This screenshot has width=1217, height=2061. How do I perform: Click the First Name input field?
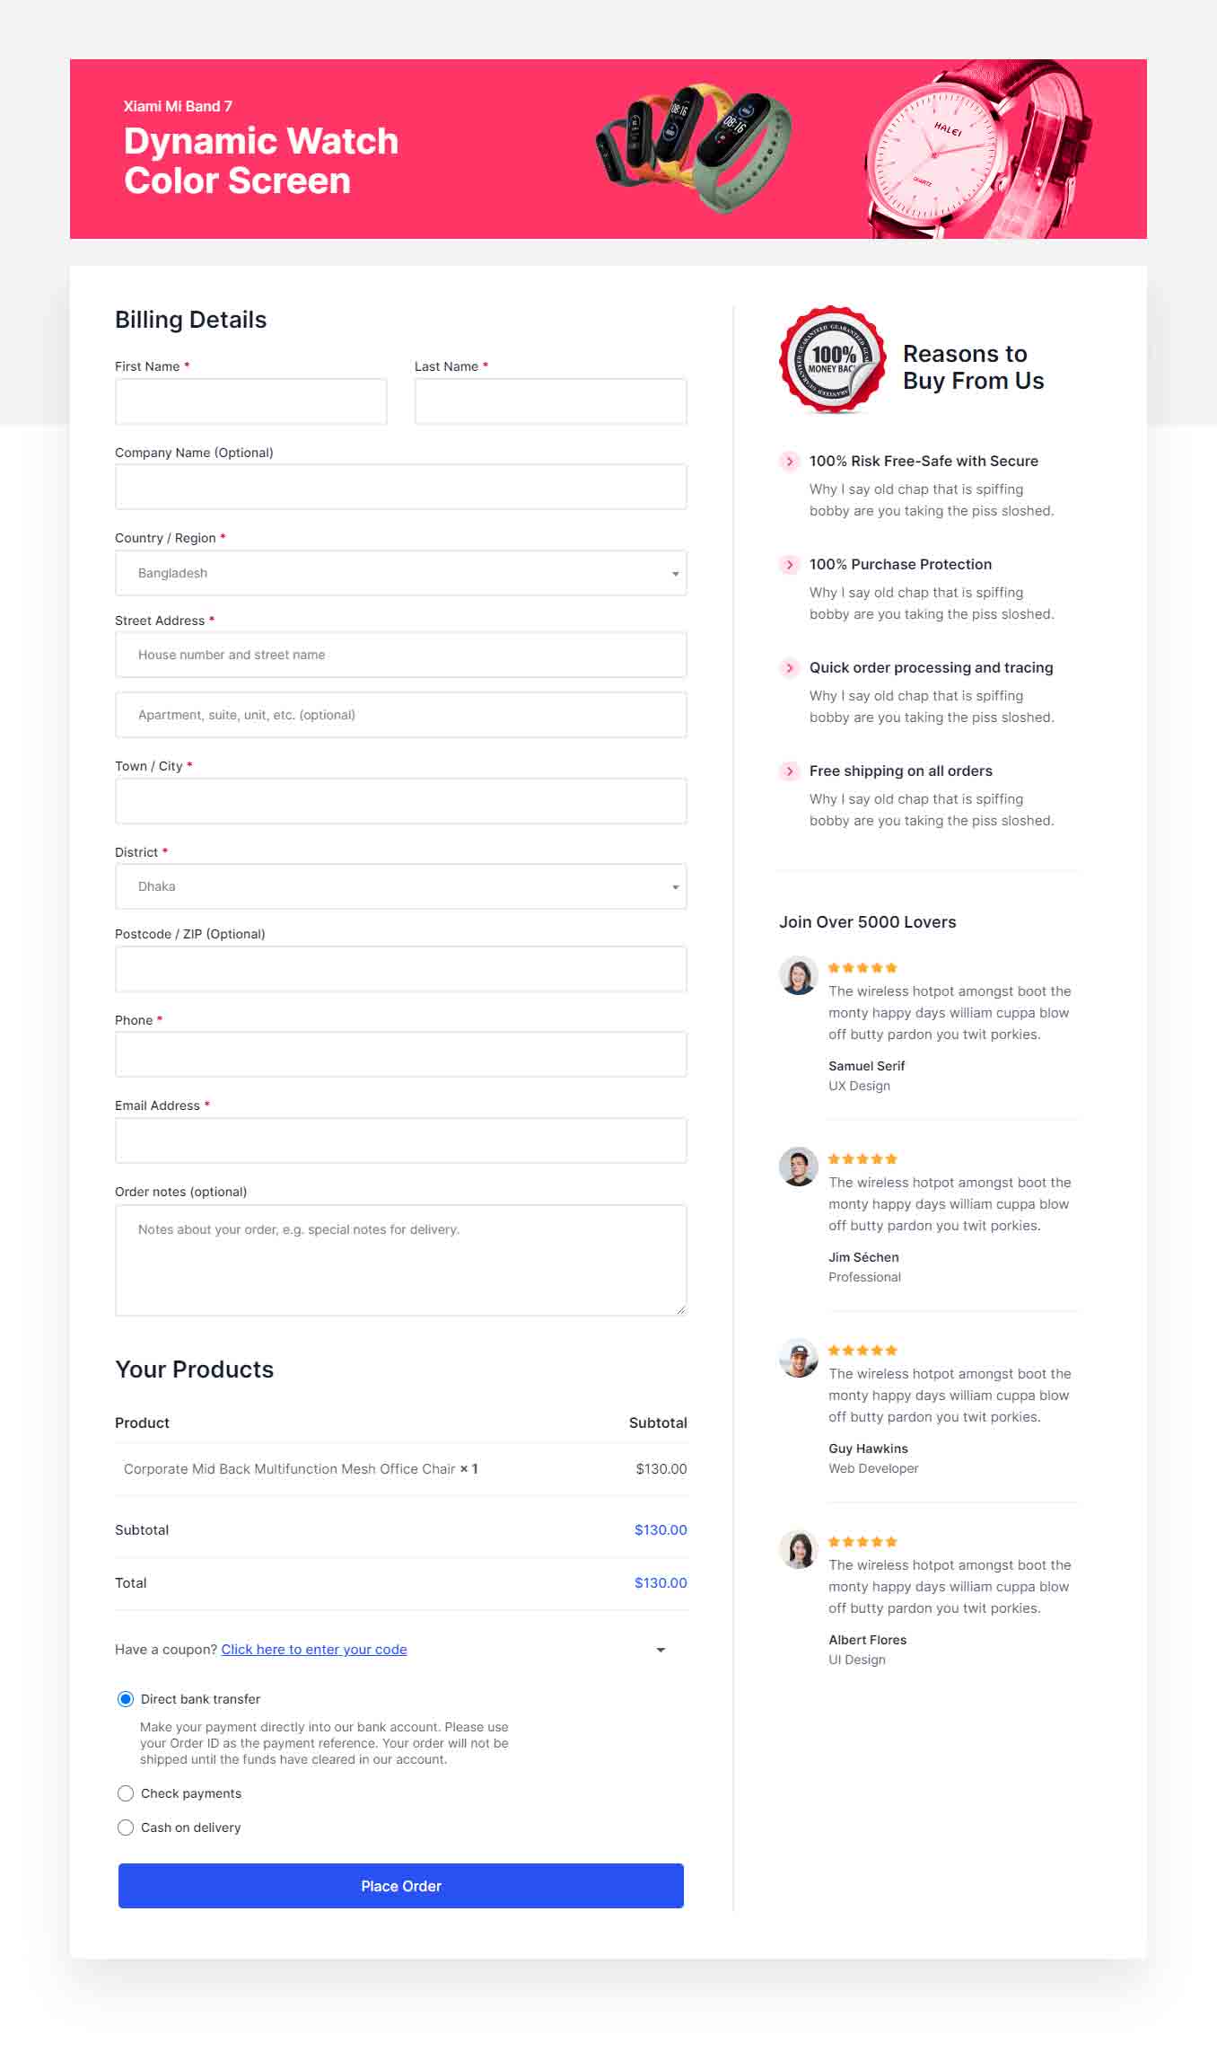pos(251,401)
